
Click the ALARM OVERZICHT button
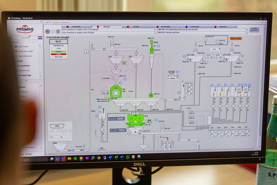point(254,30)
